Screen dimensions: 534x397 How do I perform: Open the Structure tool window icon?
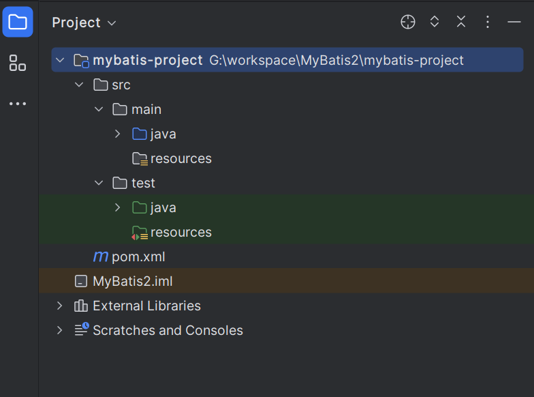click(18, 63)
